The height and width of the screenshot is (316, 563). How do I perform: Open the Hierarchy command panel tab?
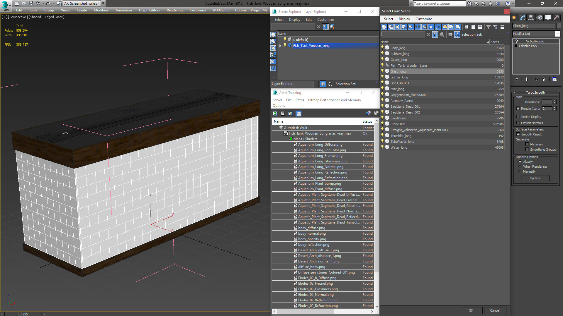click(531, 18)
